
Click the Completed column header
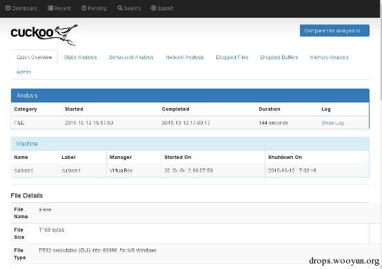tap(175, 109)
